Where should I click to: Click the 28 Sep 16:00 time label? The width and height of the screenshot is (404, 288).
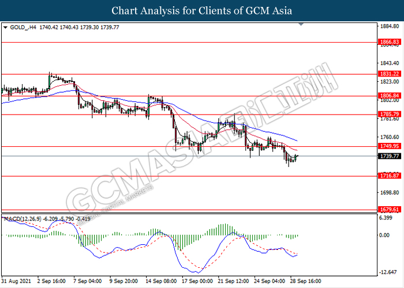(x=305, y=281)
